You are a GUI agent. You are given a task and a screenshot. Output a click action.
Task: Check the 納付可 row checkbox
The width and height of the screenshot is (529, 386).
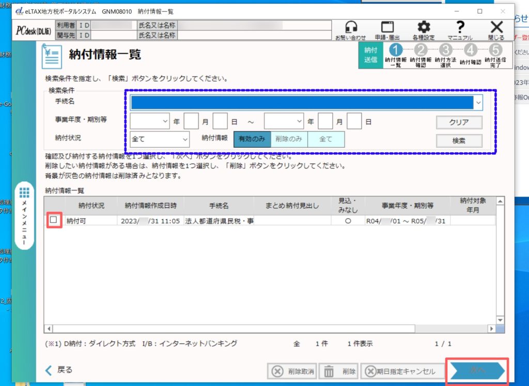coord(54,220)
